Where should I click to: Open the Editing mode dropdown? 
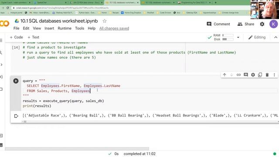(257, 37)
